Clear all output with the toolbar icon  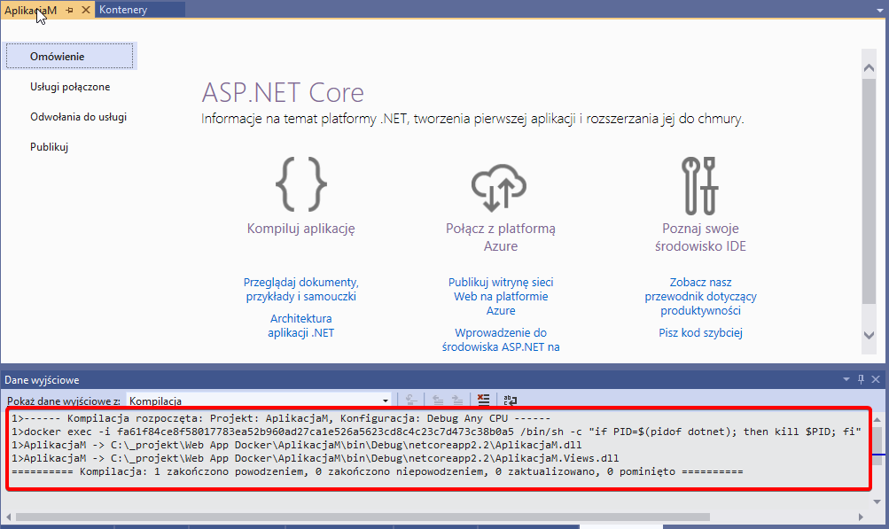[483, 401]
